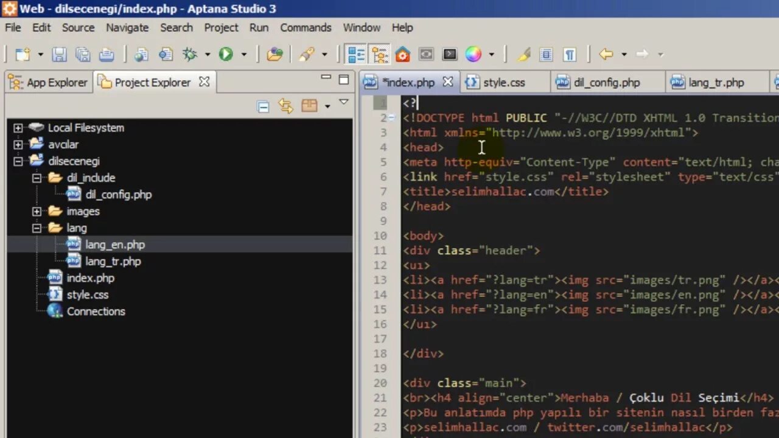Toggle the block selection toolbar icon
779x438 pixels.
pyautogui.click(x=546, y=54)
